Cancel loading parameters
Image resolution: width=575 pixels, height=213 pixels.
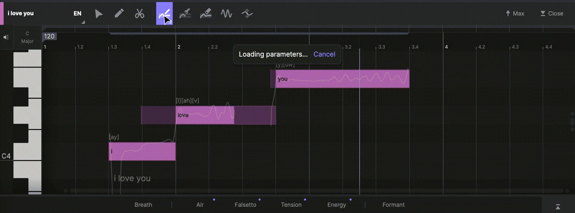(x=324, y=54)
